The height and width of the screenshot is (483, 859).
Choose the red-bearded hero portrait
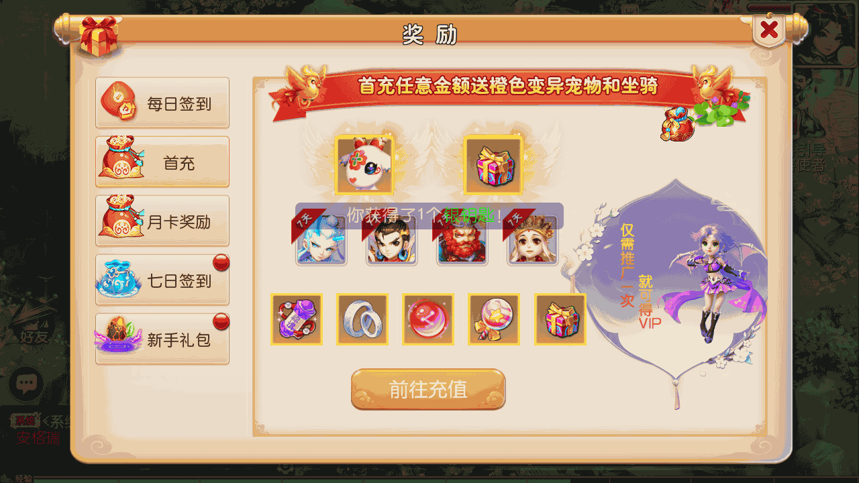coord(462,240)
